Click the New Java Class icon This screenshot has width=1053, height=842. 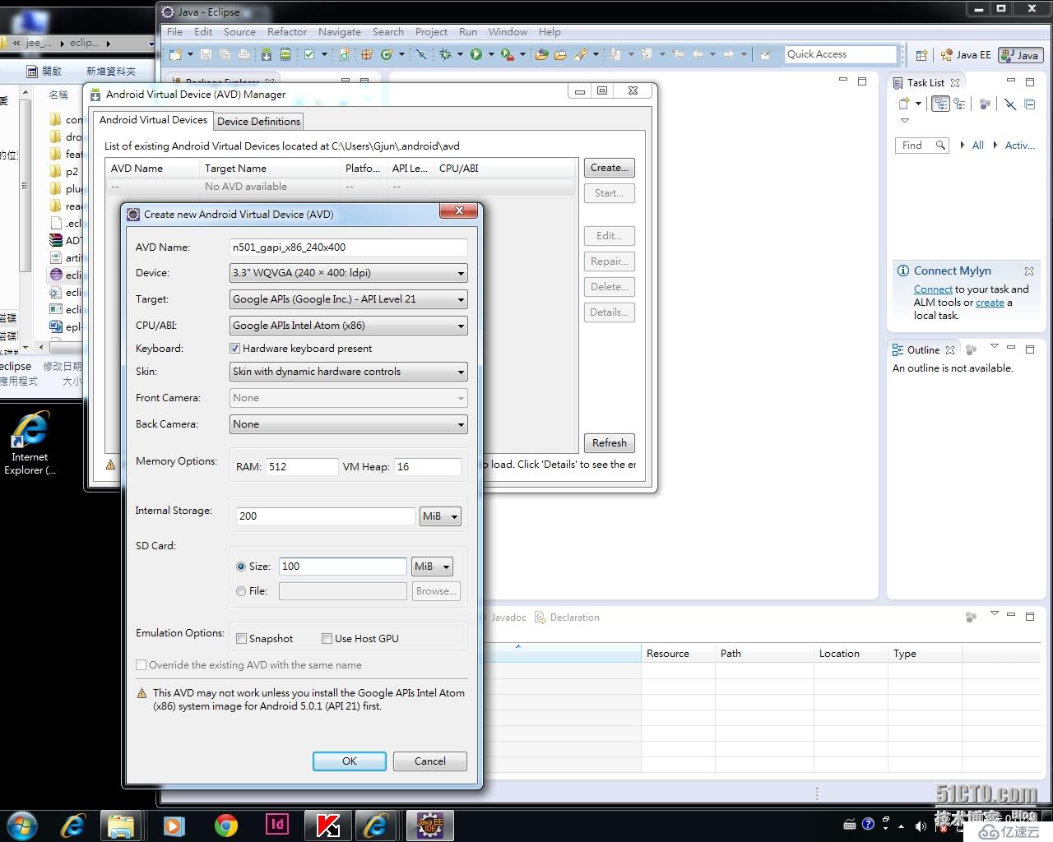pyautogui.click(x=386, y=54)
